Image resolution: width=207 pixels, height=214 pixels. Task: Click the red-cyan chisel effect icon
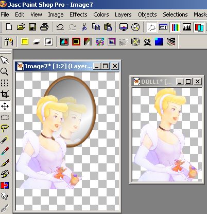(64, 42)
